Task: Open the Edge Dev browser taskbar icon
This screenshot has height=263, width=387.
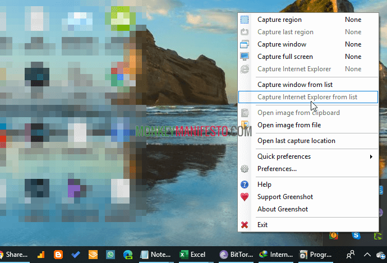Action: point(128,255)
